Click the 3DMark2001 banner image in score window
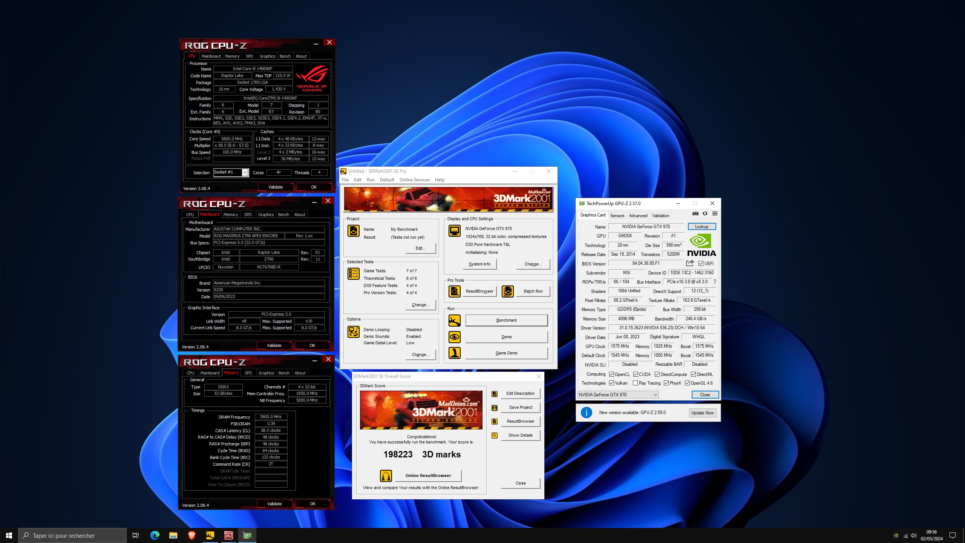This screenshot has width=965, height=543. tap(421, 410)
